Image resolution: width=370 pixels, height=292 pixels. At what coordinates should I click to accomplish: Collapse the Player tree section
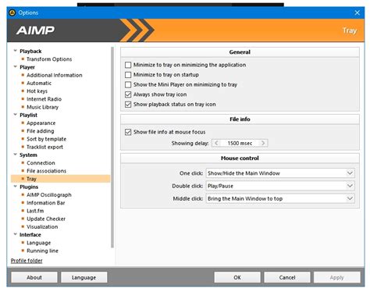[15, 67]
